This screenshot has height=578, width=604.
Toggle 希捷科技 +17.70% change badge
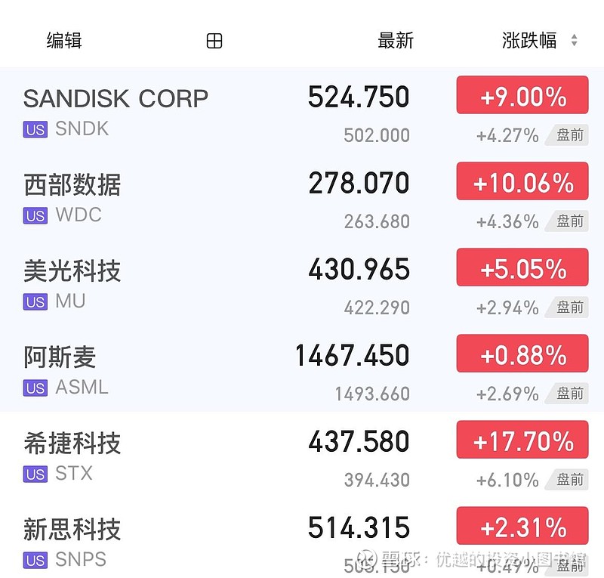point(522,440)
